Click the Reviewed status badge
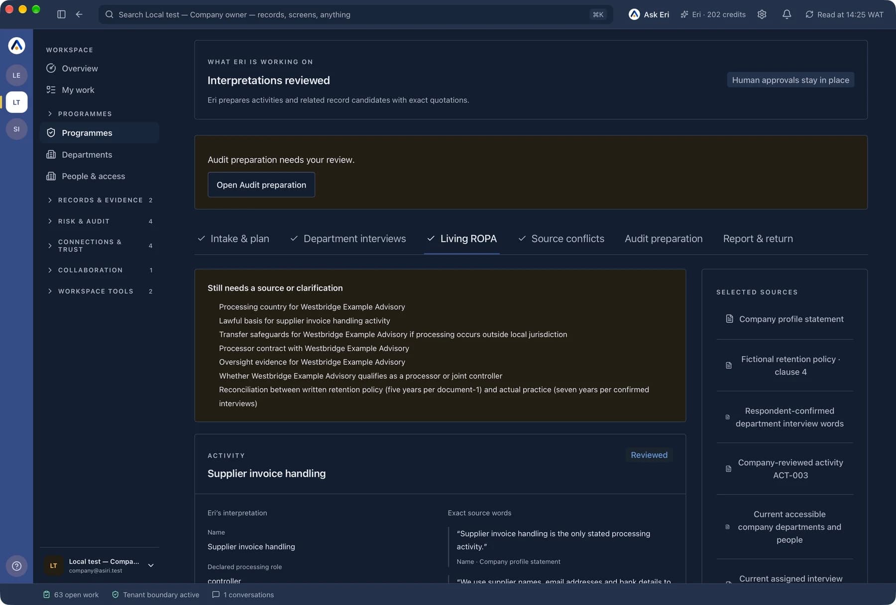 pyautogui.click(x=649, y=455)
